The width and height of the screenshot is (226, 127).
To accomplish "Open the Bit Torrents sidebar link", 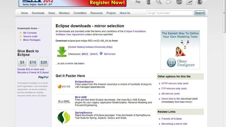I will click(30, 33).
